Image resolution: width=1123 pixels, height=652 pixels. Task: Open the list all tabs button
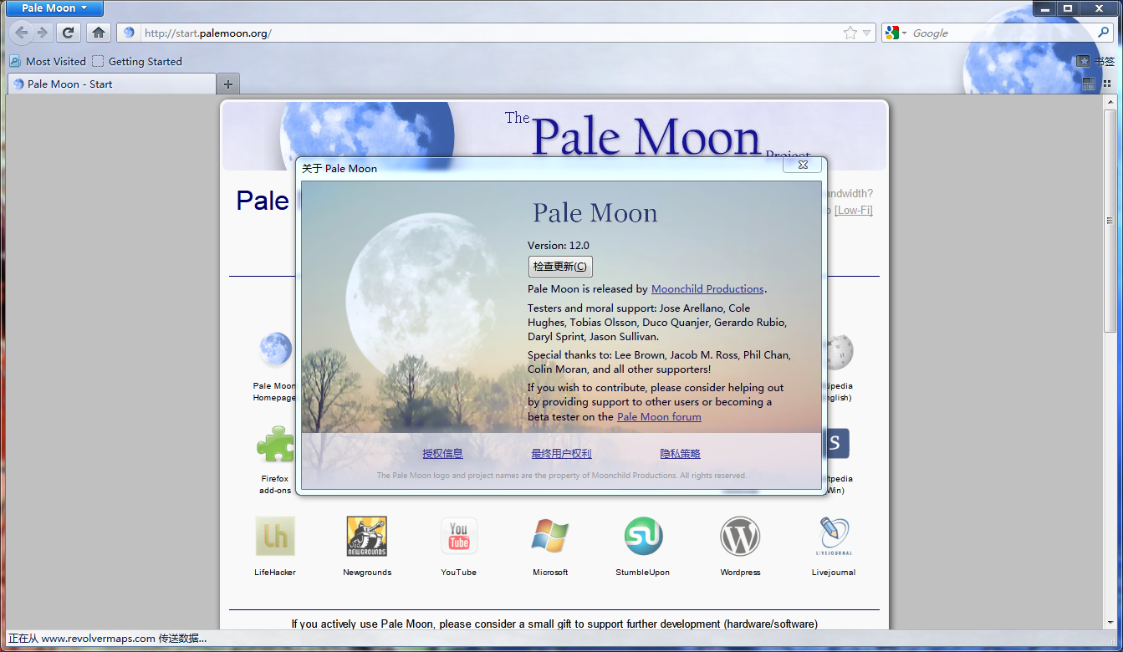1109,84
